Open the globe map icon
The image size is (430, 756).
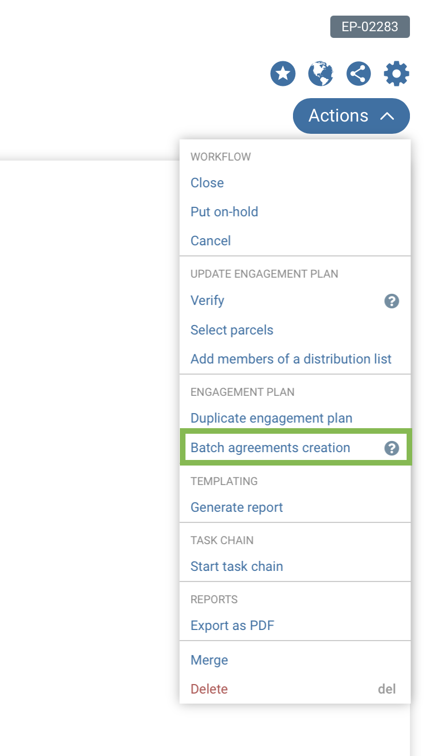click(x=321, y=74)
